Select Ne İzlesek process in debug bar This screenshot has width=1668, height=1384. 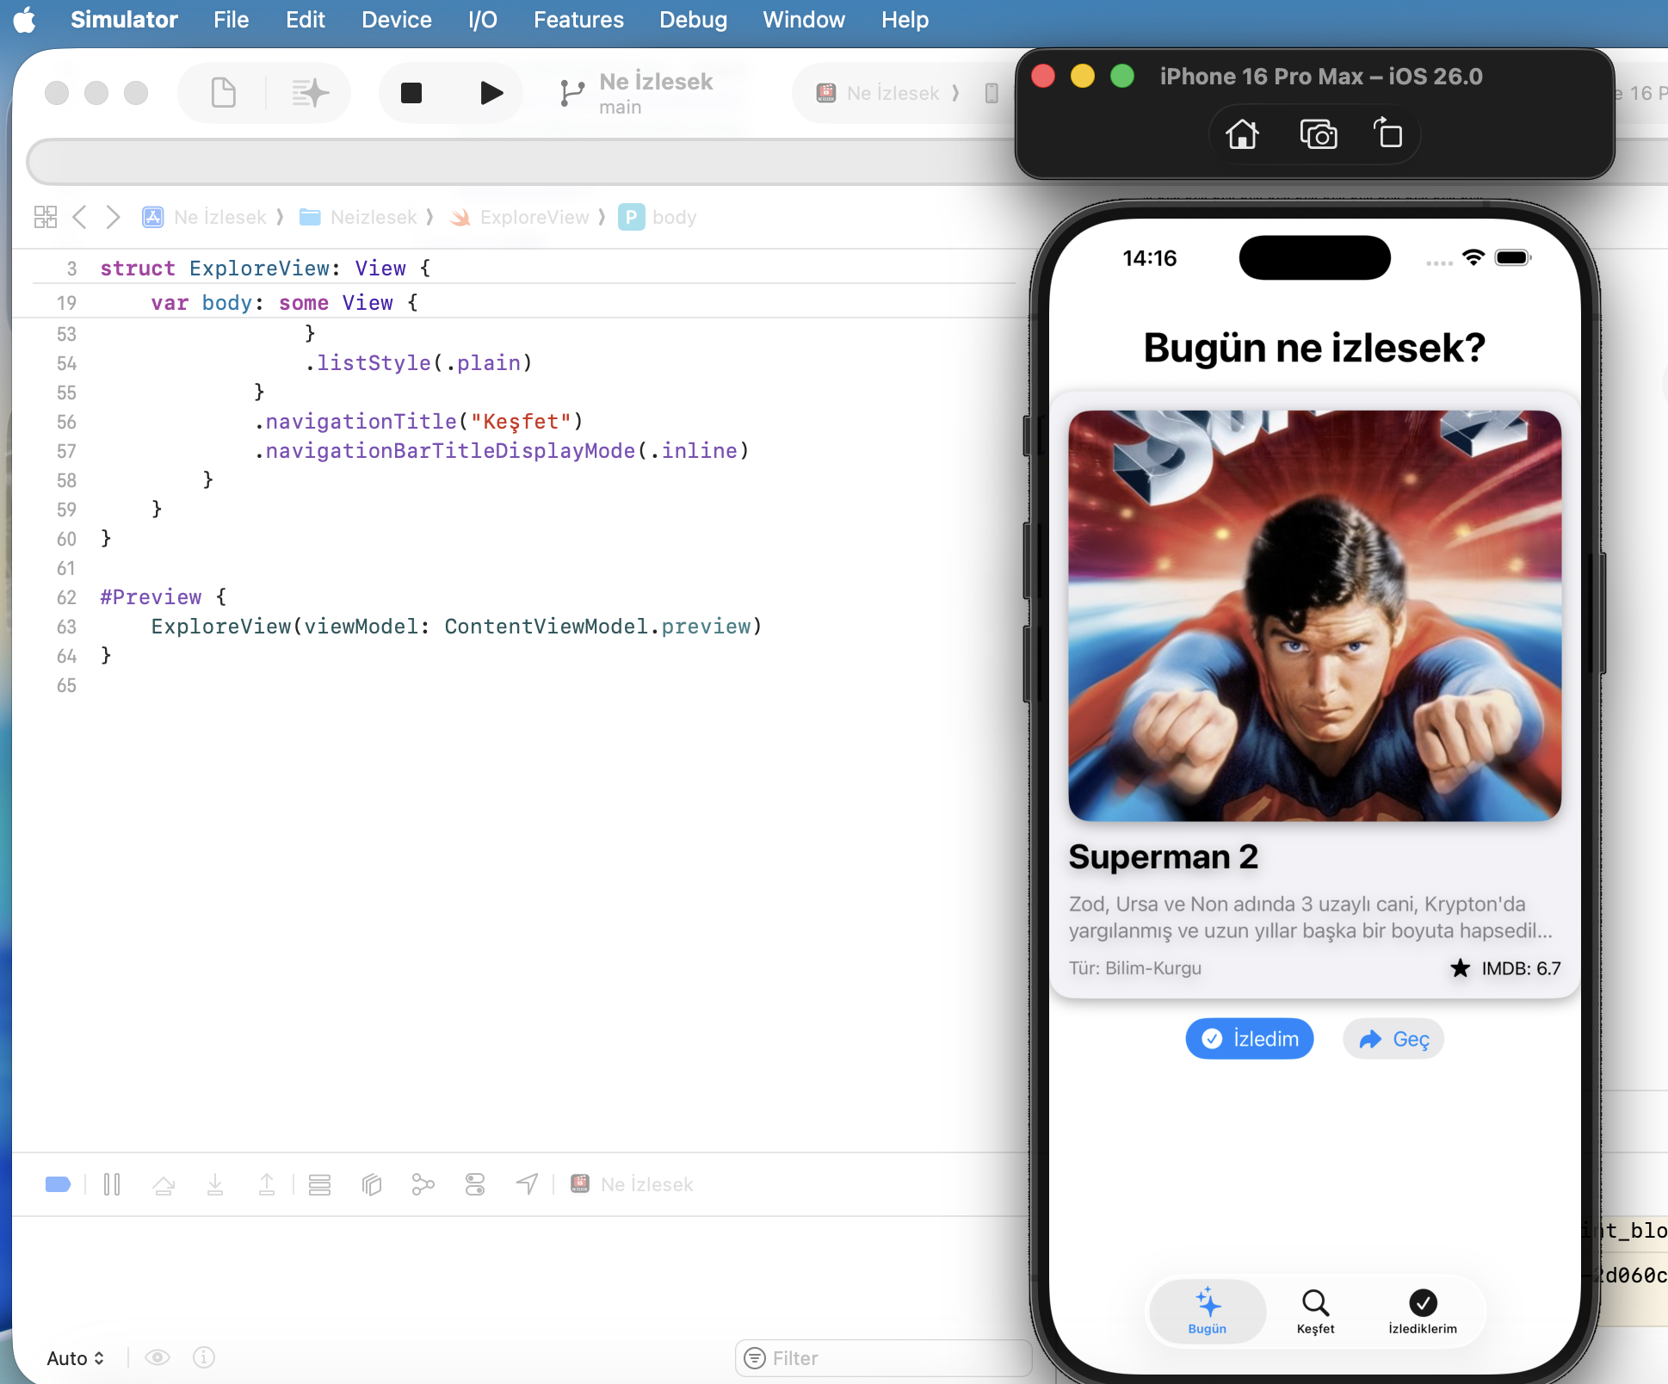(632, 1184)
